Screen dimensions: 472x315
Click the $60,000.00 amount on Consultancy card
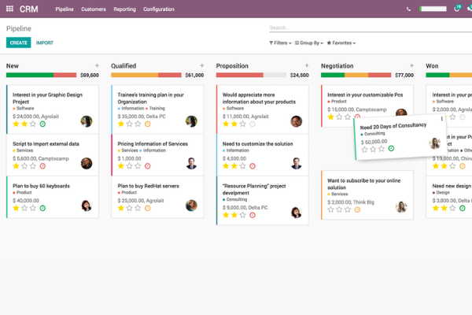pos(374,142)
